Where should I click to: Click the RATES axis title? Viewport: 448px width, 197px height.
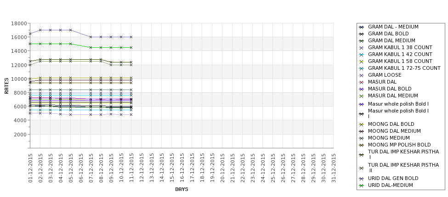point(6,86)
